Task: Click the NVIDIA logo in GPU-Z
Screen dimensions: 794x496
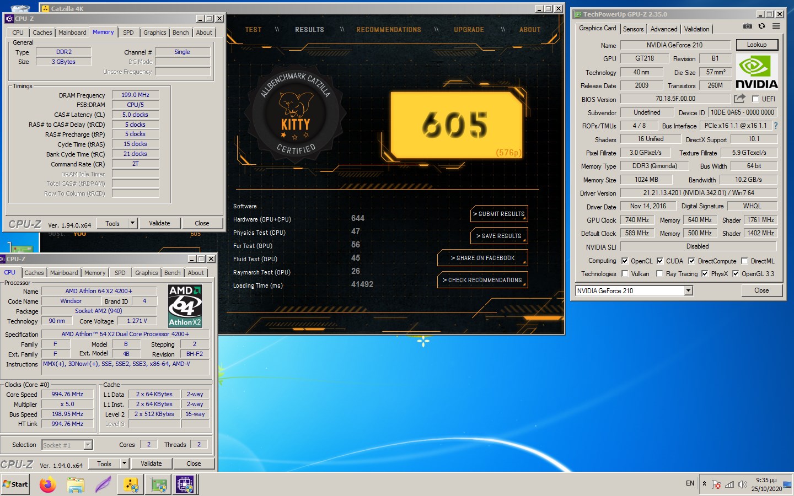Action: (x=757, y=72)
